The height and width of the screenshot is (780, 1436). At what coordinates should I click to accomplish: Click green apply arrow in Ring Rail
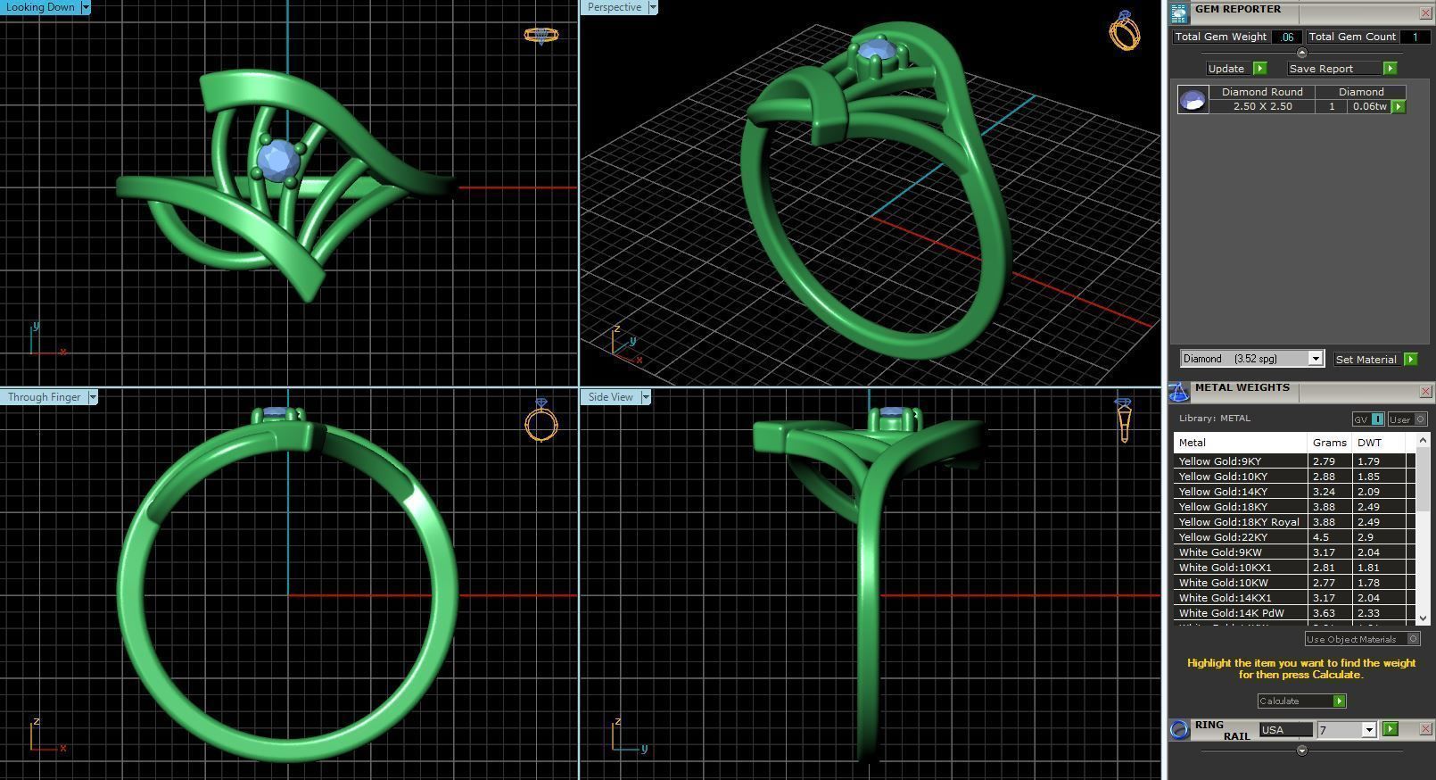1390,729
